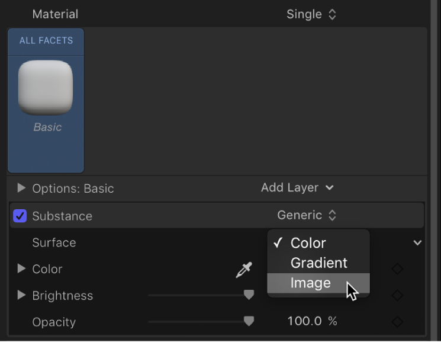This screenshot has height=342, width=441.
Task: Click the Brightness slider handle
Action: [249, 295]
